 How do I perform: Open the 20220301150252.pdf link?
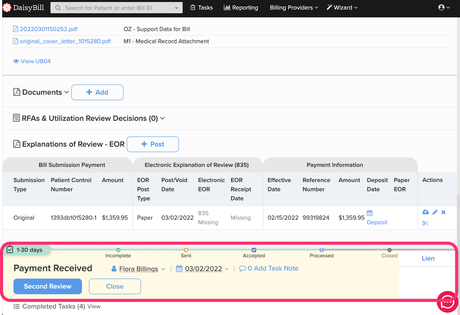pyautogui.click(x=49, y=29)
